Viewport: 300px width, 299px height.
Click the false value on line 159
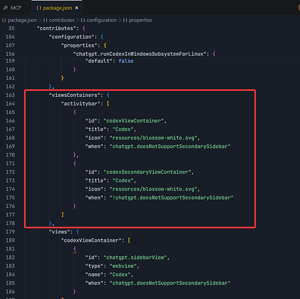click(x=126, y=61)
